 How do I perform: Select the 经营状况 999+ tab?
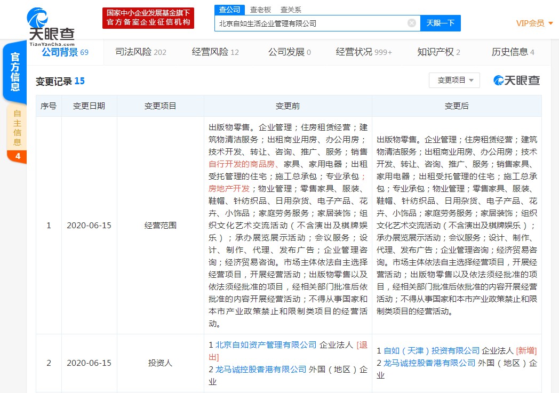[x=364, y=52]
